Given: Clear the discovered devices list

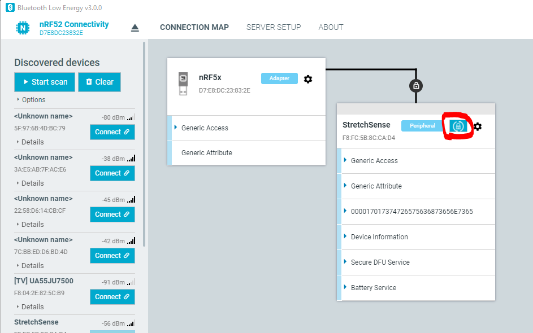Looking at the screenshot, I should click(99, 82).
